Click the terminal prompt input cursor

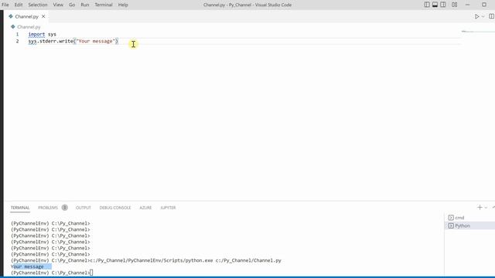tap(91, 273)
